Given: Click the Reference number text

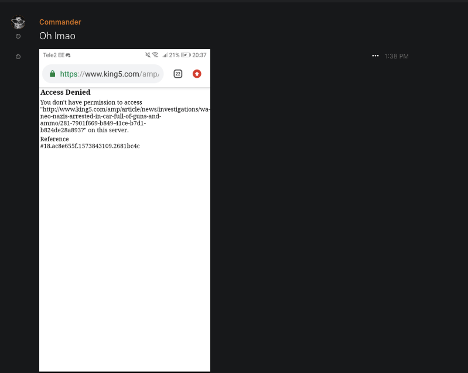Looking at the screenshot, I should click(x=89, y=146).
